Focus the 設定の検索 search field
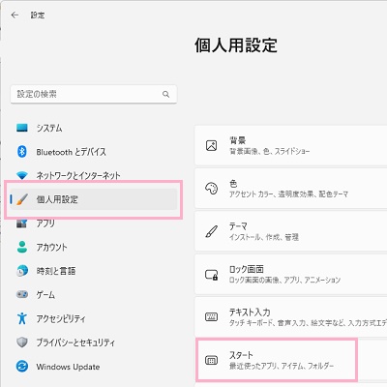This screenshot has width=387, height=387. [x=94, y=94]
